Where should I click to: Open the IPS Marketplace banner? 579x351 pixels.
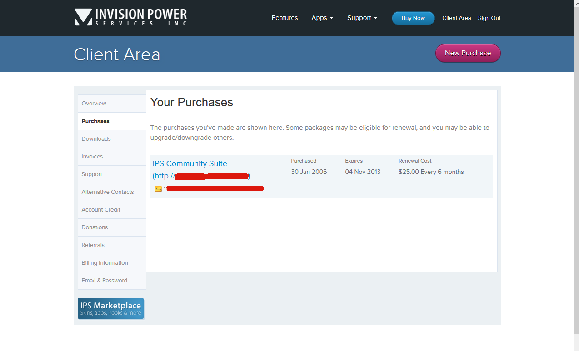[x=110, y=308]
